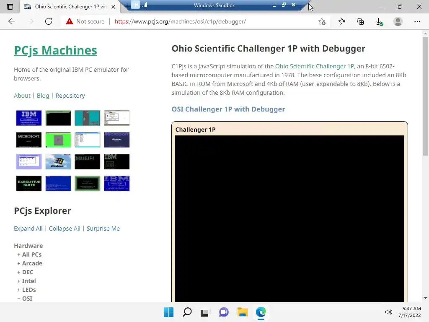Expand the Arcade tree item

point(30,263)
